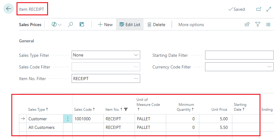Viewport: 277px width, 139px height.
Task: Click the search magnifier icon
Action: click(x=70, y=25)
